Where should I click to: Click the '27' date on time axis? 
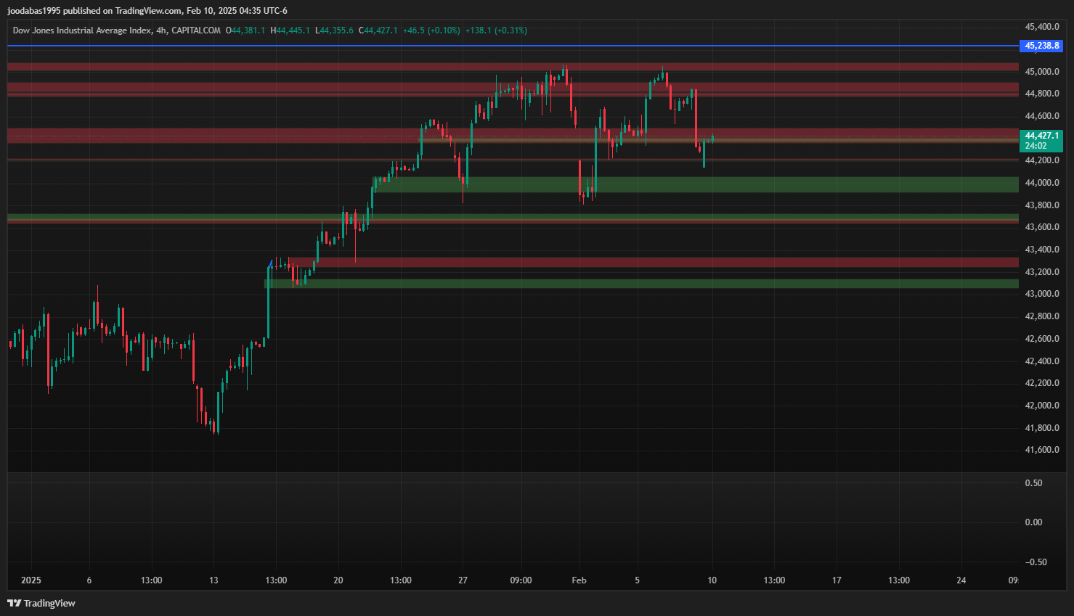(x=463, y=580)
